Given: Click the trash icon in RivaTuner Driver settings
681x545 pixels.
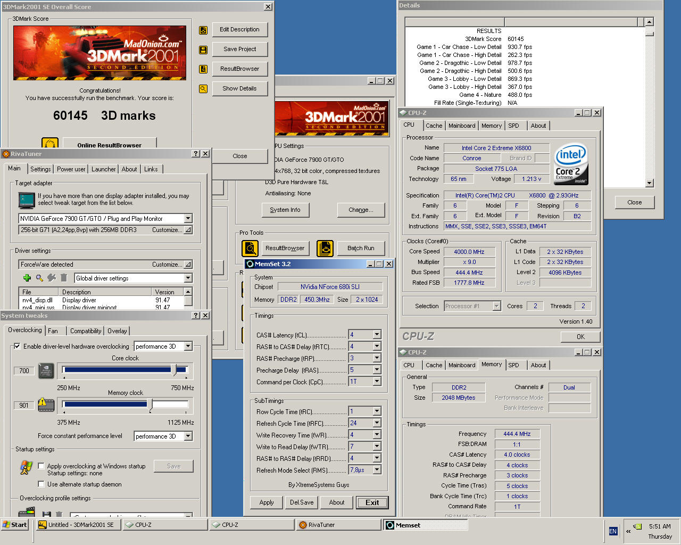Looking at the screenshot, I should [x=64, y=278].
